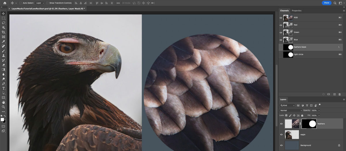Toggle visibility of RGB channel
The image size is (346, 151).
coord(281,18)
